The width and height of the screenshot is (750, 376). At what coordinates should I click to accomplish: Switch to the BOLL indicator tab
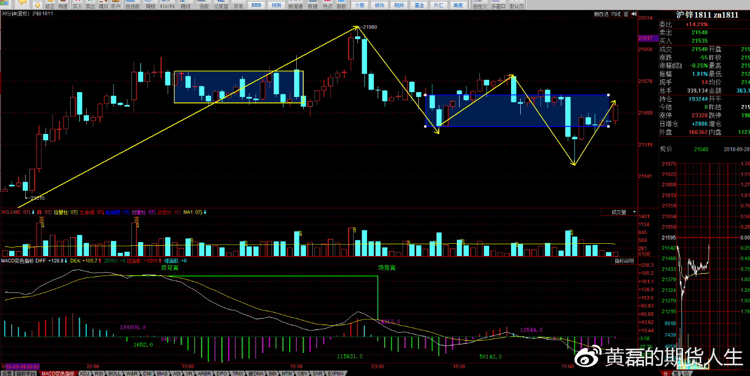(x=114, y=373)
